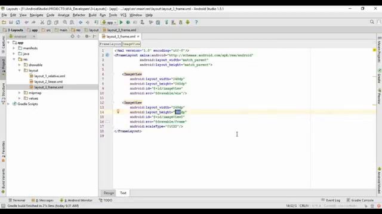Click the hide project panel icon
382x214 pixels.
(x=94, y=36)
